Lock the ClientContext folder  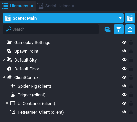[131, 77]
